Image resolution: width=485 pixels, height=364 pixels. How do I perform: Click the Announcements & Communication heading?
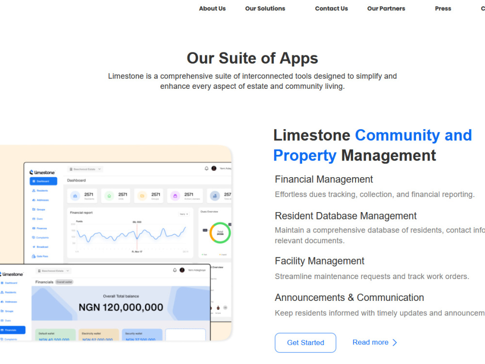pos(349,298)
